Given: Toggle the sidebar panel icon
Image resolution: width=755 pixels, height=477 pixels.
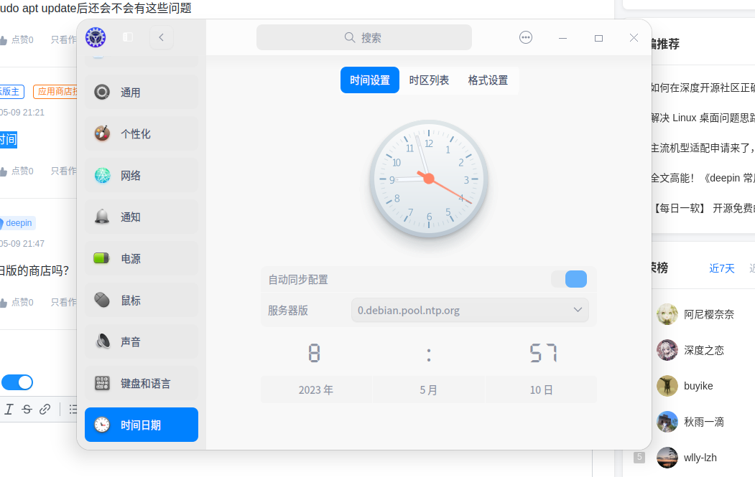Looking at the screenshot, I should tap(128, 37).
